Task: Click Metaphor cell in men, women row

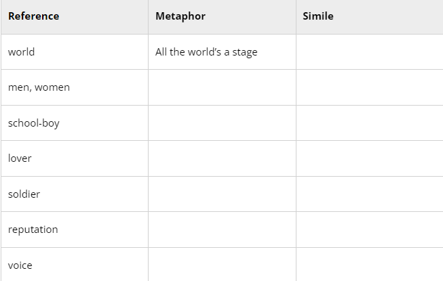Action: point(222,87)
